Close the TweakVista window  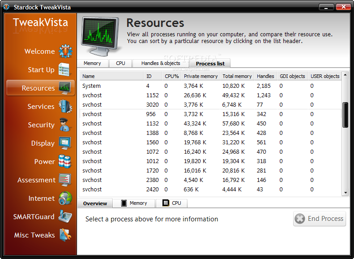[343, 7]
